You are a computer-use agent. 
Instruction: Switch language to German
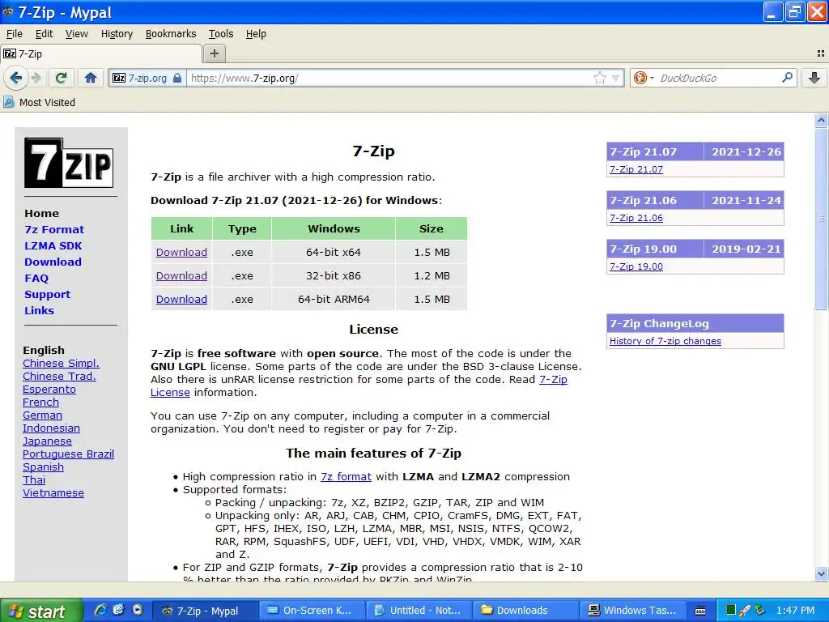point(42,415)
